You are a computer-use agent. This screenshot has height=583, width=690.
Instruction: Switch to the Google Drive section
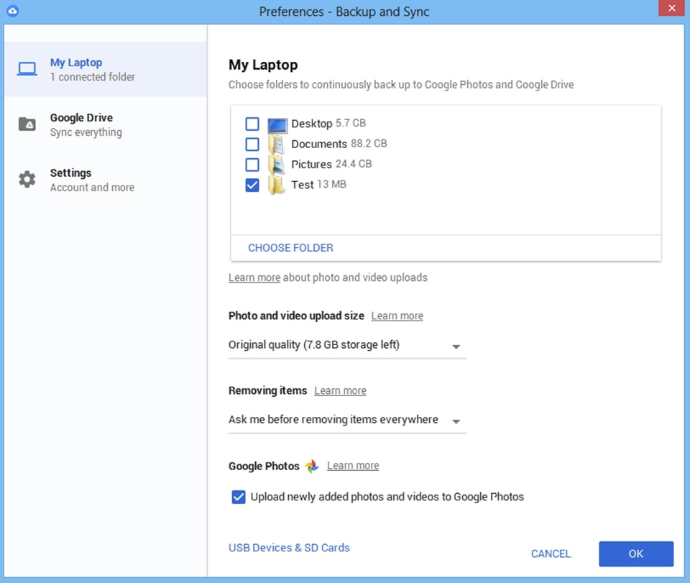pos(81,124)
